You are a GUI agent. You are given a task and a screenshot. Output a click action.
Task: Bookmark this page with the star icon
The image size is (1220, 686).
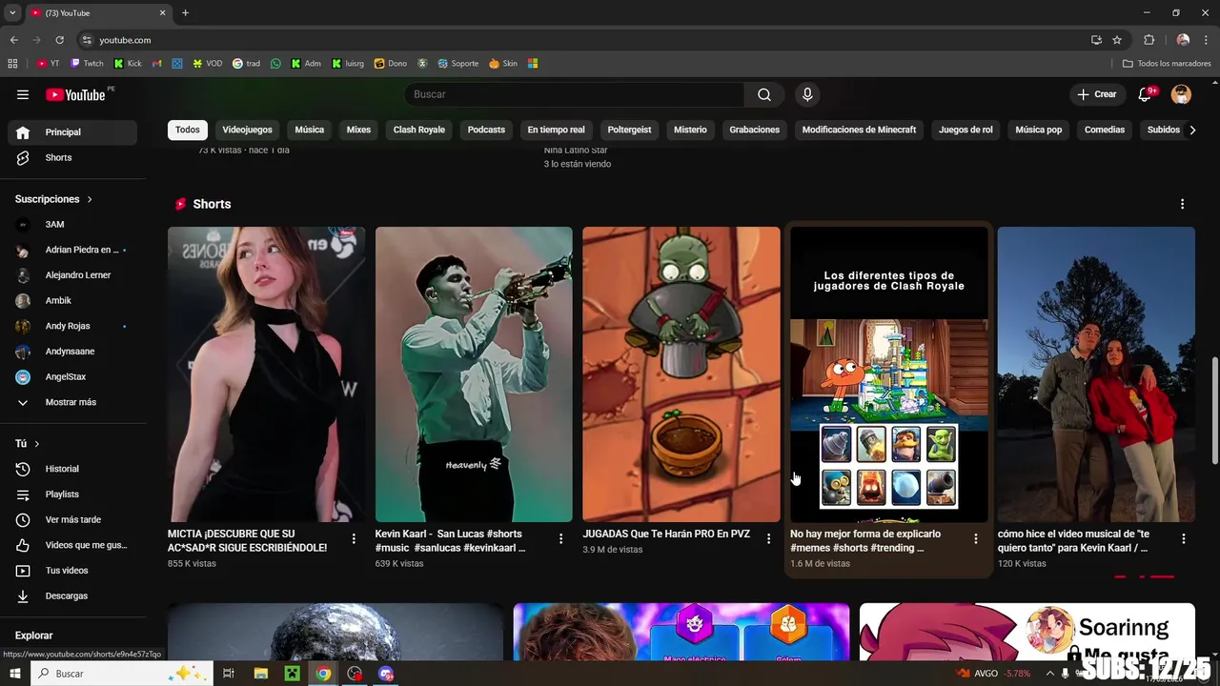1117,40
